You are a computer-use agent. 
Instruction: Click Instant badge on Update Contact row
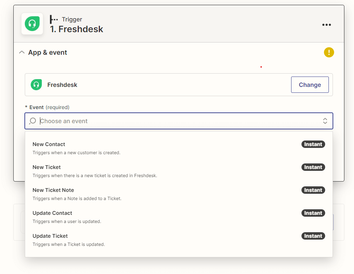313,213
